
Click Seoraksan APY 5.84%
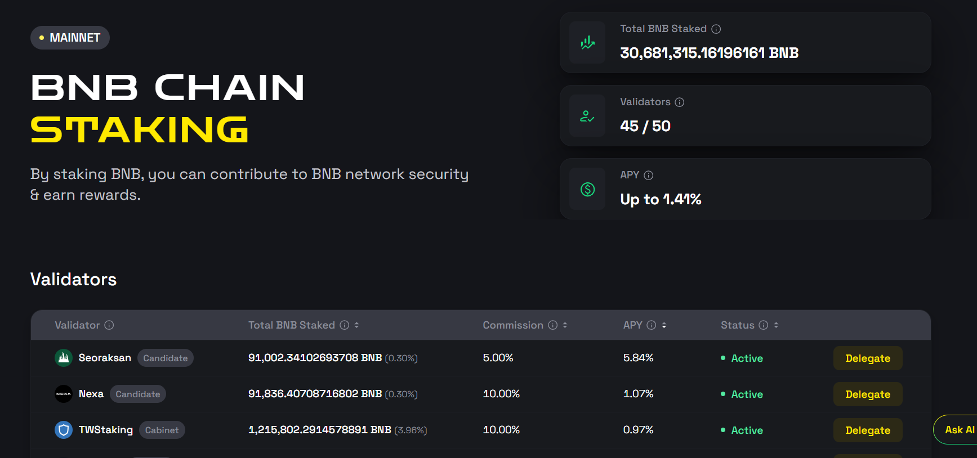(638, 358)
